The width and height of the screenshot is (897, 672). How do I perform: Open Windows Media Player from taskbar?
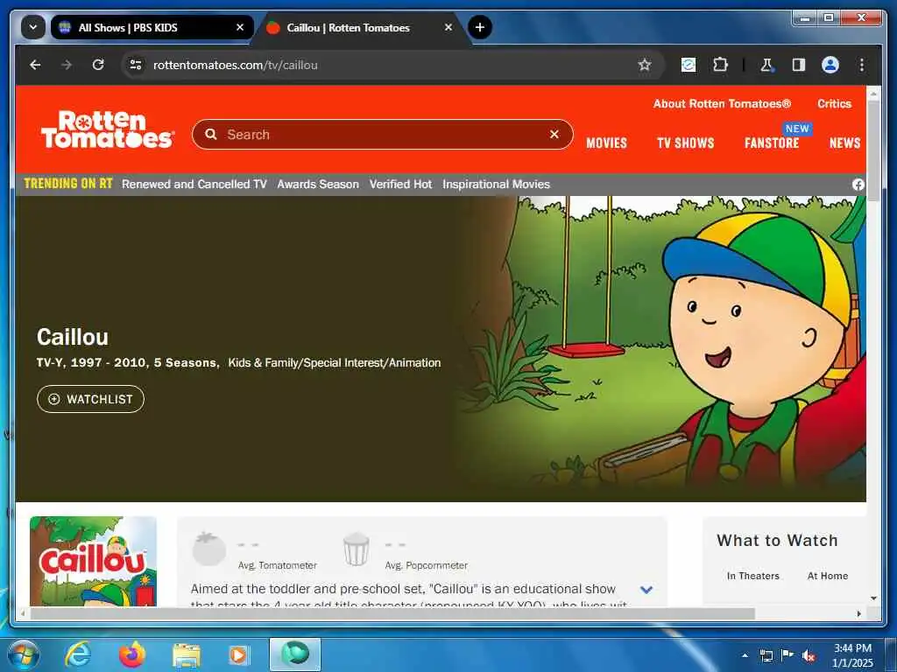point(238,654)
